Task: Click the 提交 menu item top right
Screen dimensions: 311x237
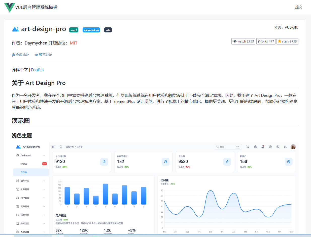Action: pyautogui.click(x=299, y=7)
